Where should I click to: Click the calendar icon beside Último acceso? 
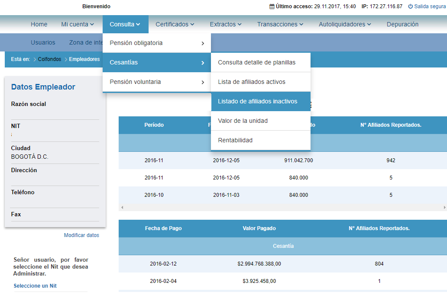(271, 6)
